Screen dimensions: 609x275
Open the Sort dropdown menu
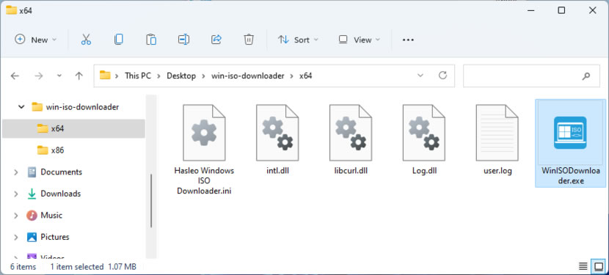click(299, 40)
